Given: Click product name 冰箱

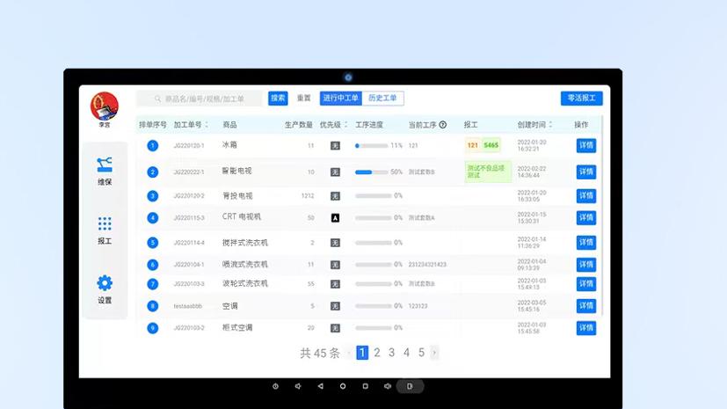Looking at the screenshot, I should click(229, 144).
